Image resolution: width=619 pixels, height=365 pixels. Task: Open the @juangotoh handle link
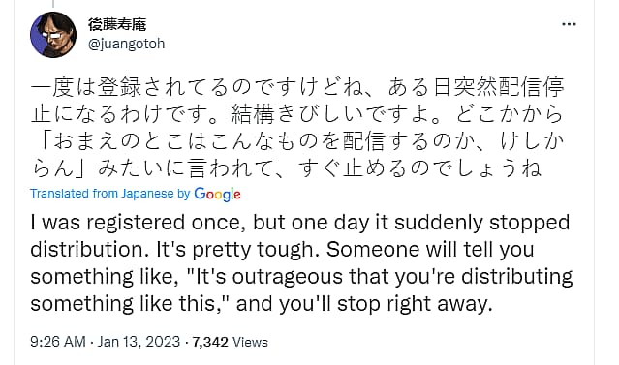pyautogui.click(x=126, y=44)
